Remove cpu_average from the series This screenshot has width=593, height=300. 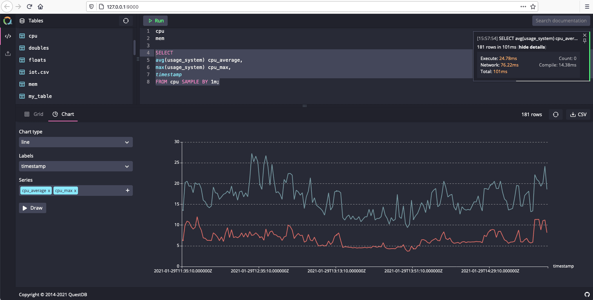49,191
